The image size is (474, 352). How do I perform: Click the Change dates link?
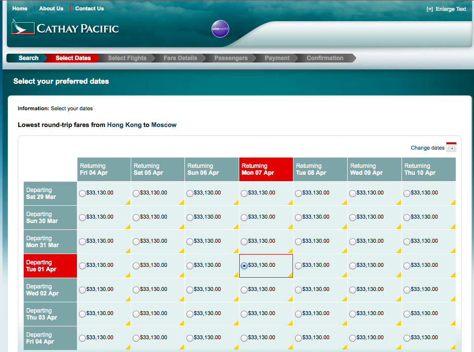tap(428, 148)
